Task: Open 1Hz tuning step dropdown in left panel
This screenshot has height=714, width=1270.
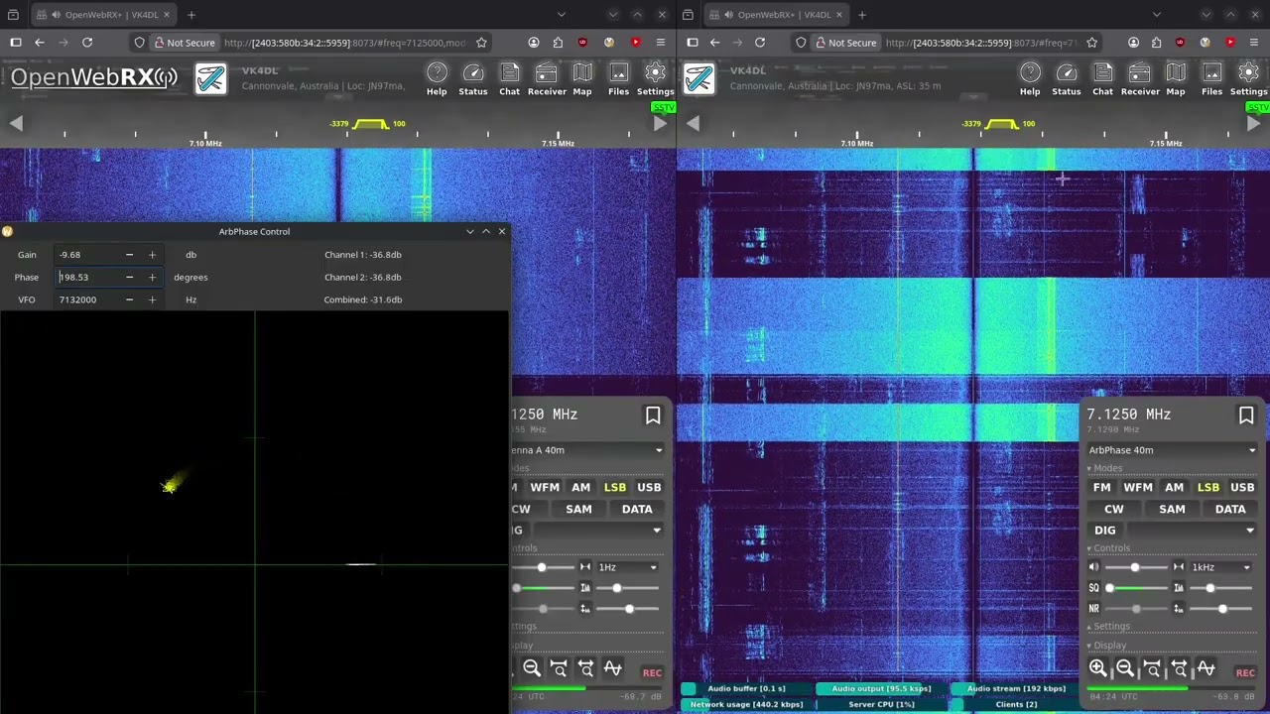Action: (x=629, y=567)
